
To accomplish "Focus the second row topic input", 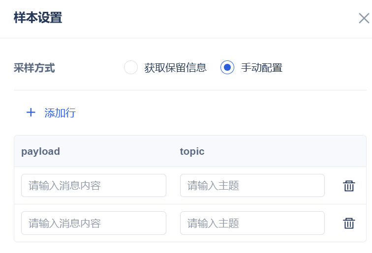I will tap(252, 223).
